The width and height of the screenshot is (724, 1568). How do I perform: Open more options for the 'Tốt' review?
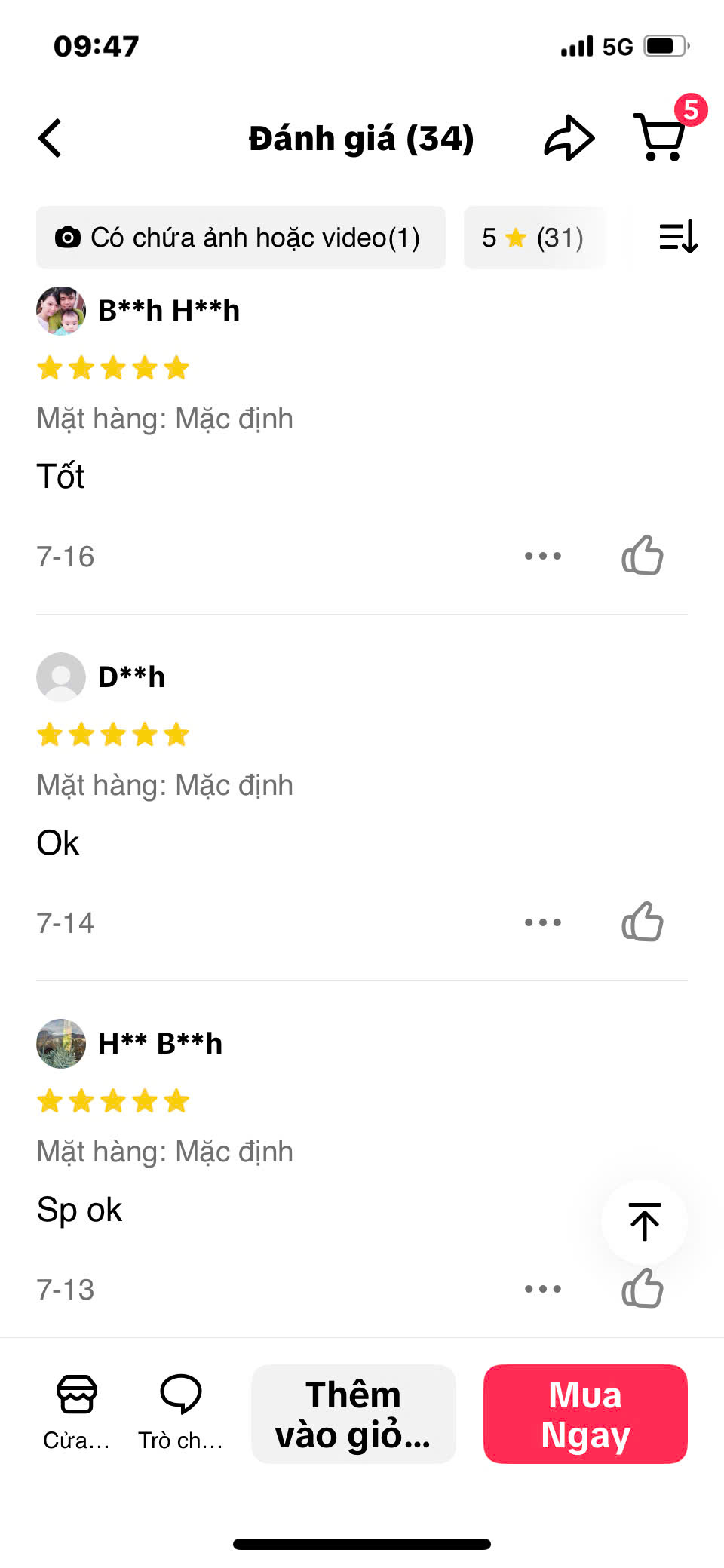[x=543, y=556]
